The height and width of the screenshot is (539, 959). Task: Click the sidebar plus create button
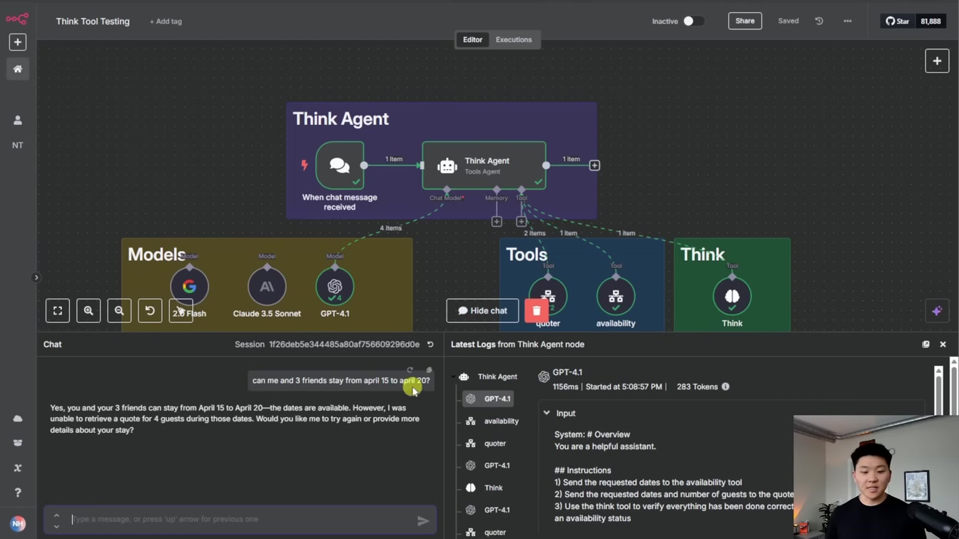point(18,42)
